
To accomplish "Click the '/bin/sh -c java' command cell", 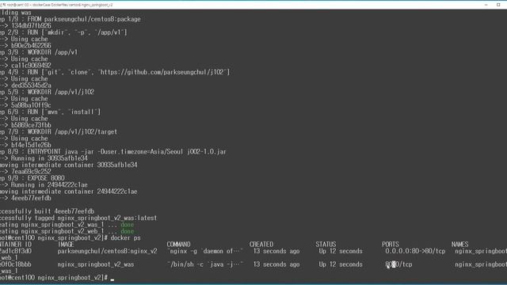I will pyautogui.click(x=204, y=264).
